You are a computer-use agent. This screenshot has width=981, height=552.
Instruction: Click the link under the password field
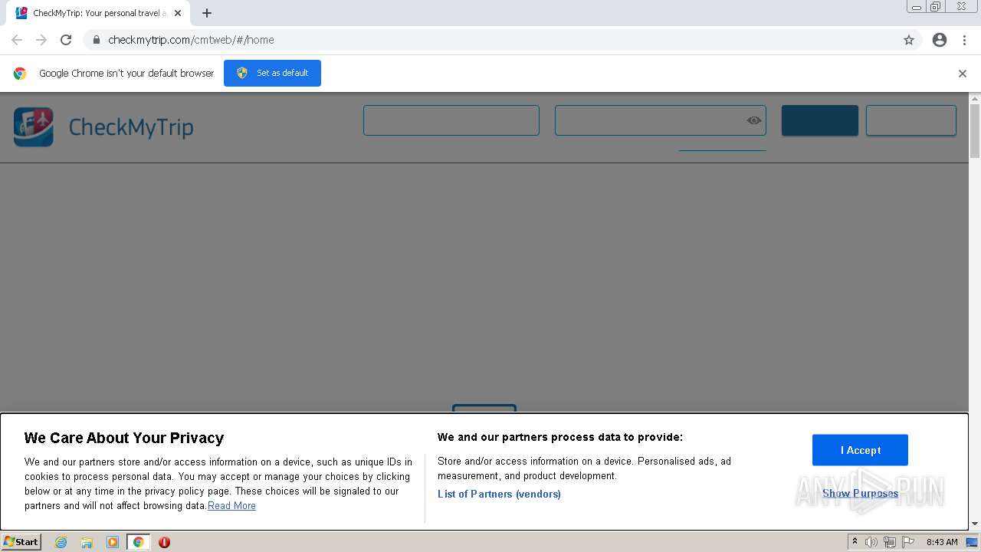722,145
